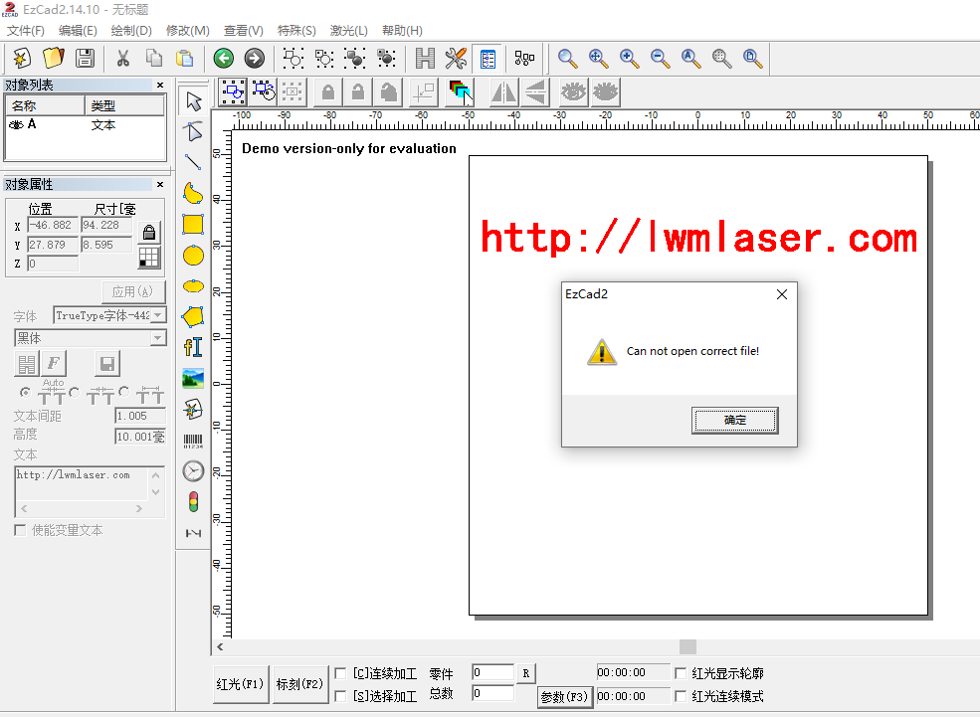The width and height of the screenshot is (980, 717).
Task: Click the 参数(F3) button
Action: point(564,697)
